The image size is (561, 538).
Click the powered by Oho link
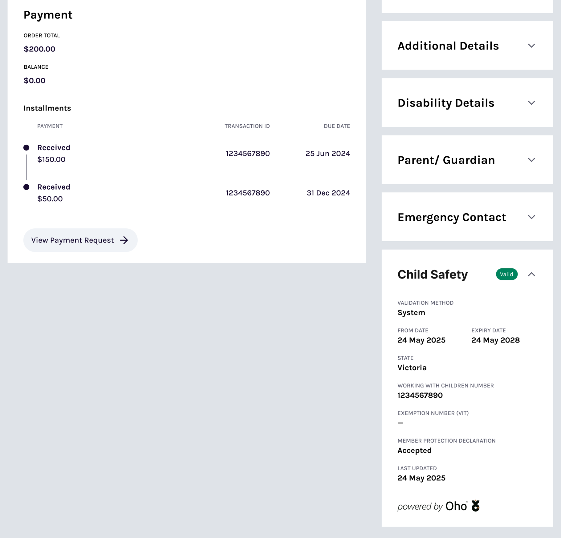pyautogui.click(x=437, y=506)
